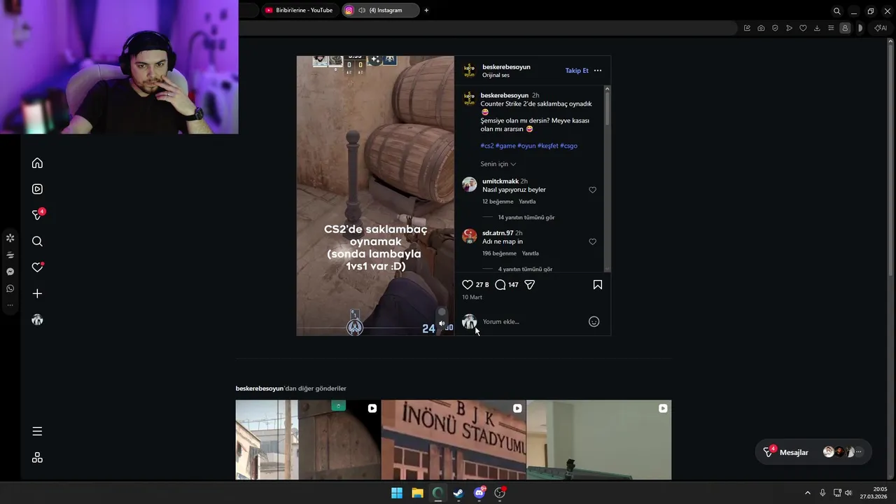Screen dimensions: 896x504
Task: Open OBS Studio from the taskbar
Action: (500, 493)
